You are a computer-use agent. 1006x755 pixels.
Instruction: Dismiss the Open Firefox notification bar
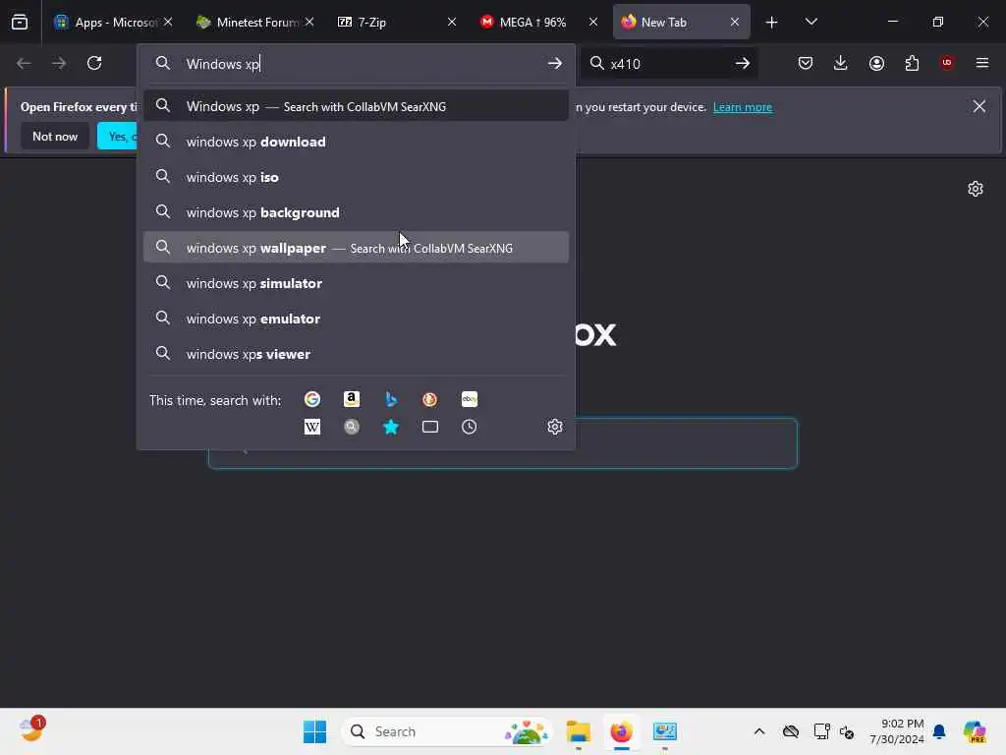point(979,106)
